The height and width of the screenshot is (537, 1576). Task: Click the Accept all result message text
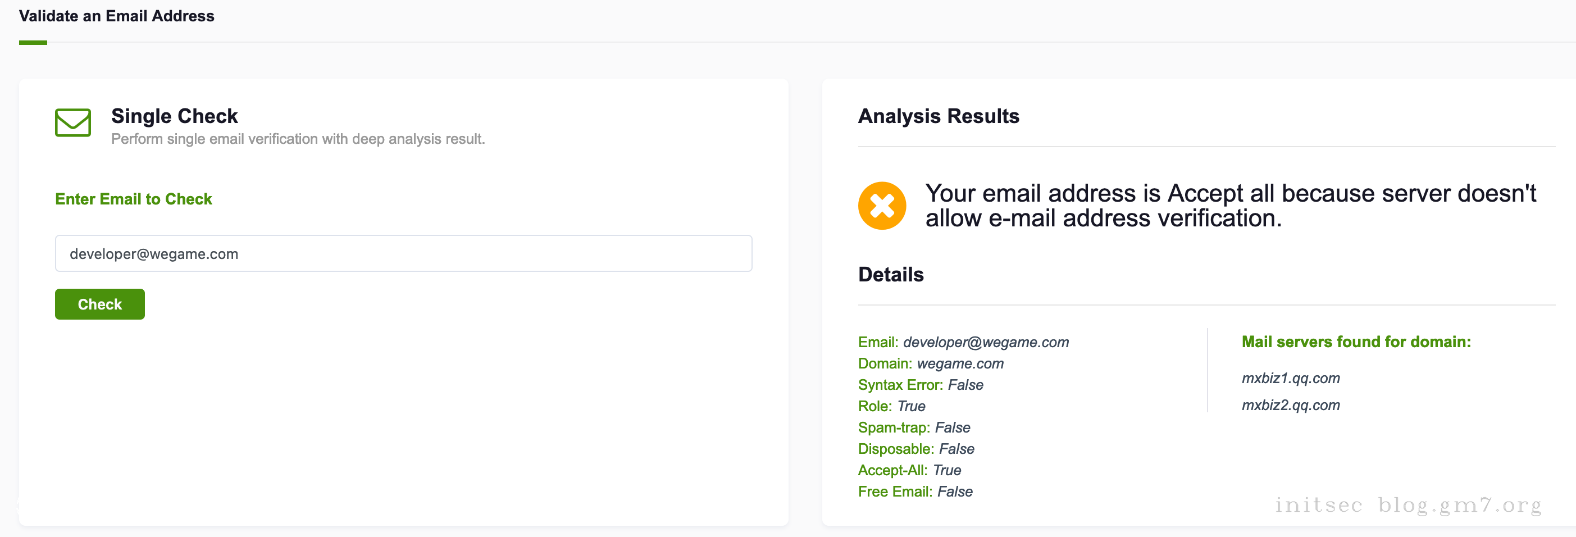point(1229,206)
